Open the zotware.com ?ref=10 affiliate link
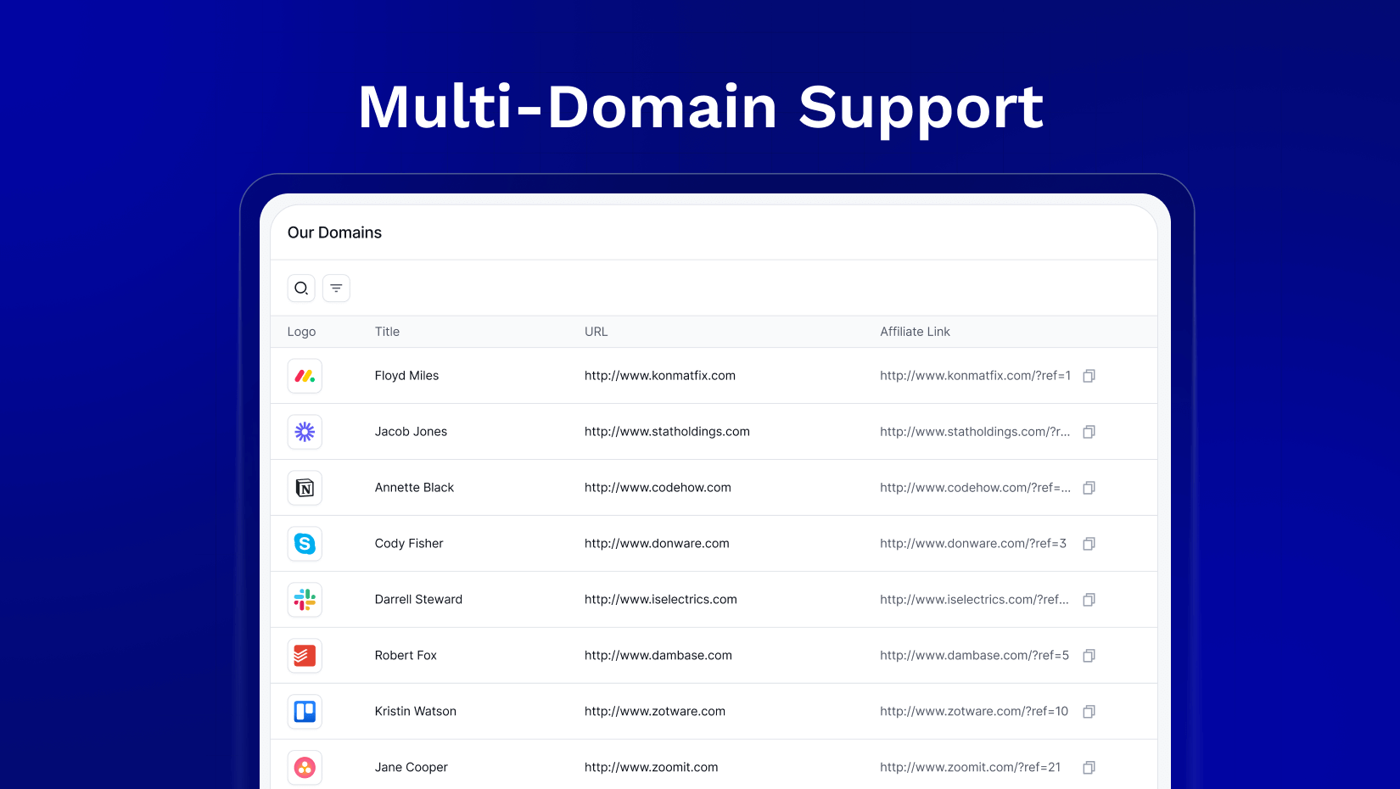Viewport: 1400px width, 789px height. 973,712
